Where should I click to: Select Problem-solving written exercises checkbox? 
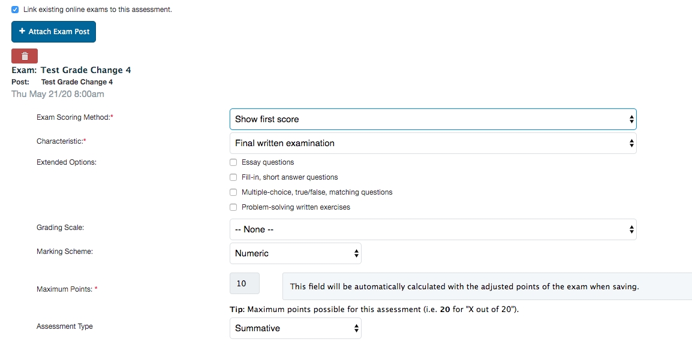233,207
